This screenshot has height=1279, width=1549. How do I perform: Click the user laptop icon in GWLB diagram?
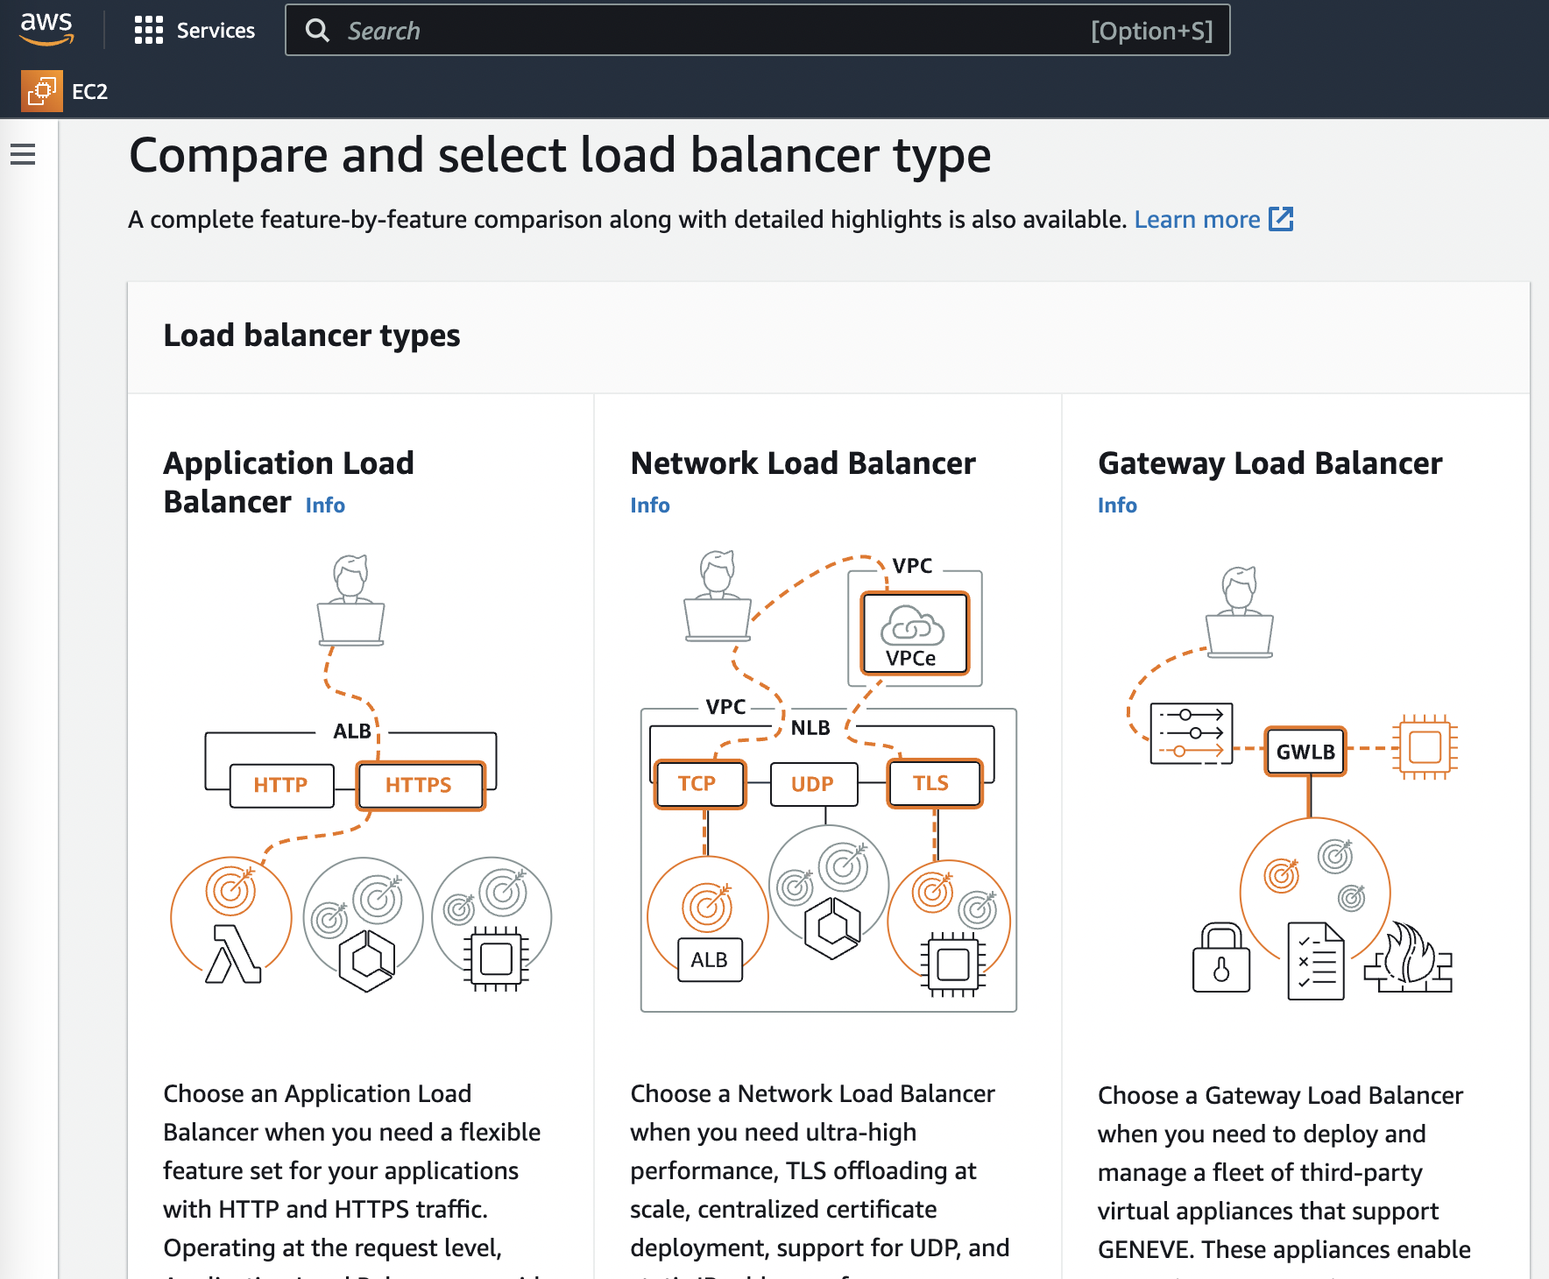[x=1239, y=611]
